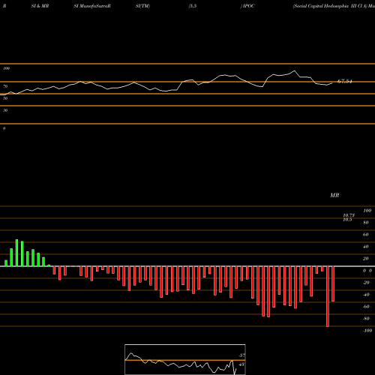
Task: Click the '-20' label on MR axis
Action: click(366, 283)
